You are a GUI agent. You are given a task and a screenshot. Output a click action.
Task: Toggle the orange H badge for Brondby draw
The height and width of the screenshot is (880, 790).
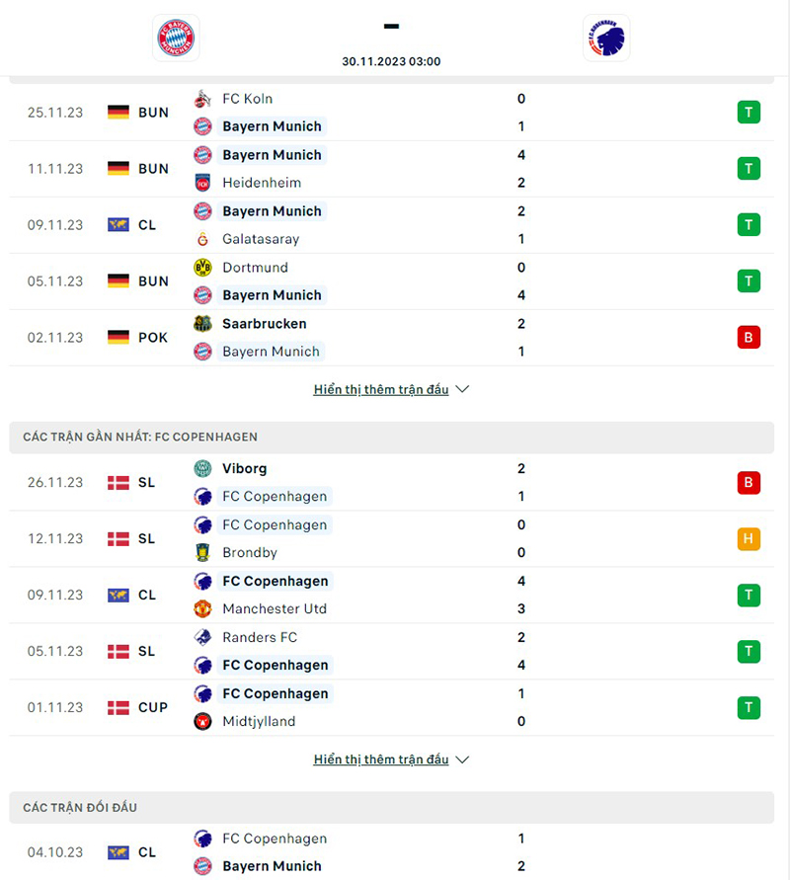[x=749, y=538]
